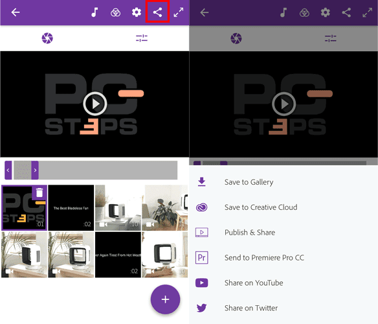Click the Creative Cloud icon
The height and width of the screenshot is (324, 378).
[201, 207]
